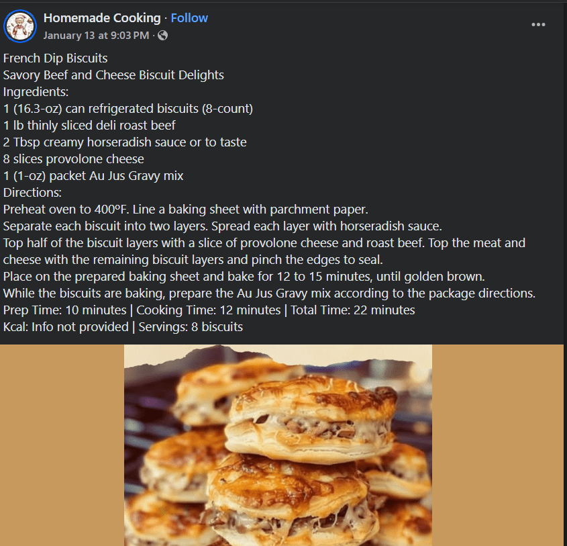Screen dimensions: 567x546
Task: Click the Savory Beef and Cheese subtitle
Action: pyautogui.click(x=113, y=75)
